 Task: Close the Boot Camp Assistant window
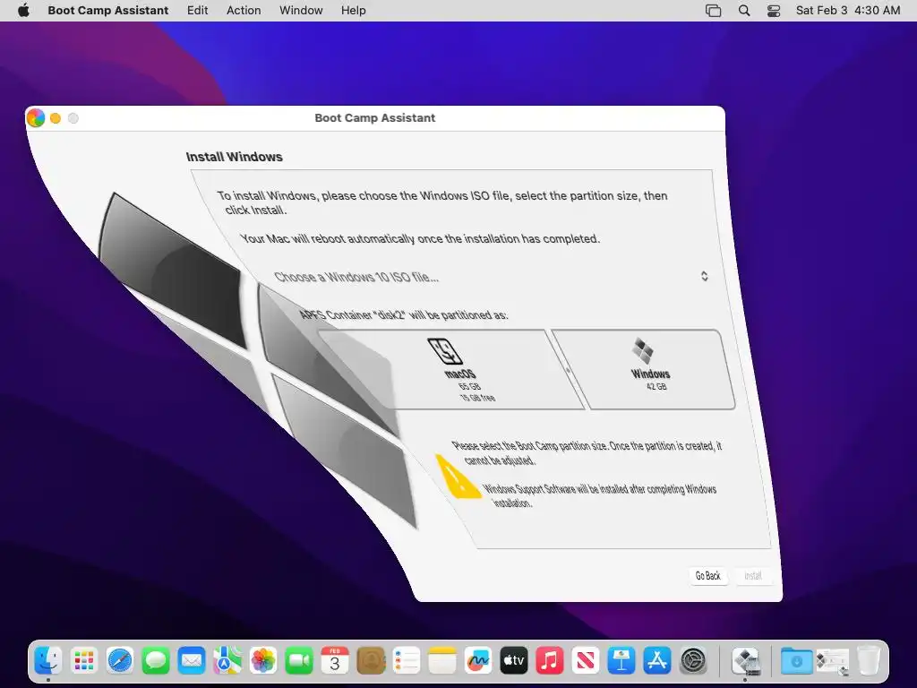(x=36, y=117)
